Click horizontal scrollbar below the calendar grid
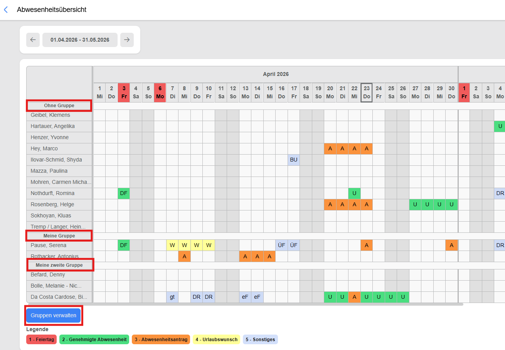The width and height of the screenshot is (505, 350). [278, 304]
